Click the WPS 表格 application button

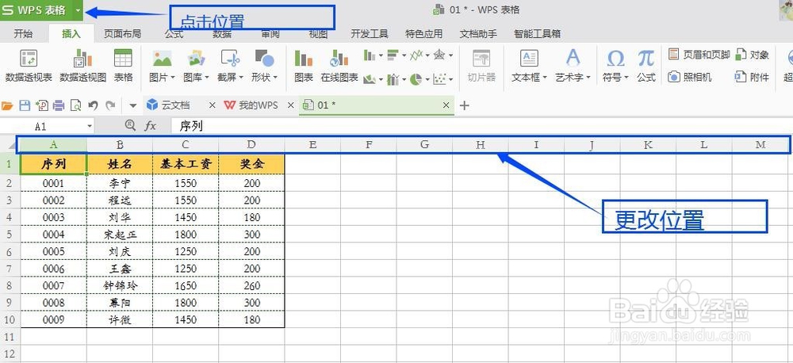point(36,10)
